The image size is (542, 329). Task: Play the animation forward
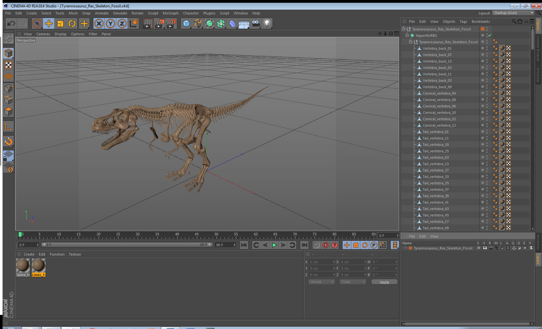[x=274, y=245]
